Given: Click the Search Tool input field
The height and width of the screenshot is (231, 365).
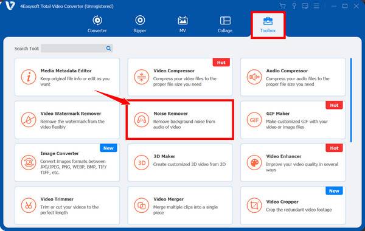Looking at the screenshot, I should pos(72,49).
